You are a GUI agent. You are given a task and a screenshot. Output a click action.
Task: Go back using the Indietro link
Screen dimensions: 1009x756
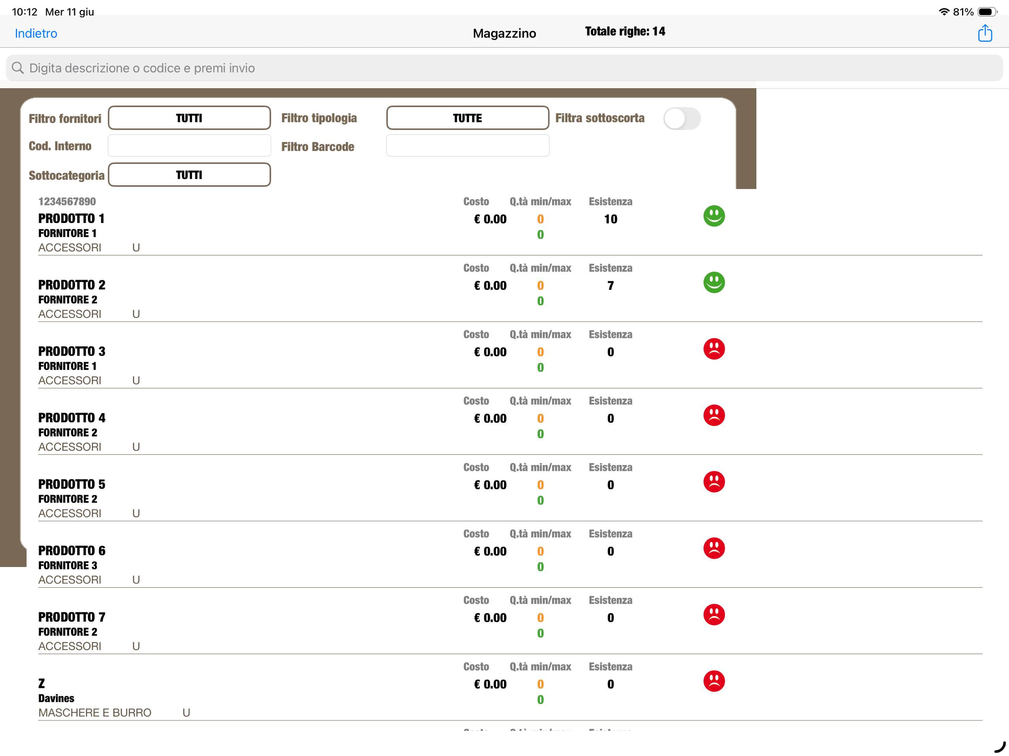coord(36,33)
